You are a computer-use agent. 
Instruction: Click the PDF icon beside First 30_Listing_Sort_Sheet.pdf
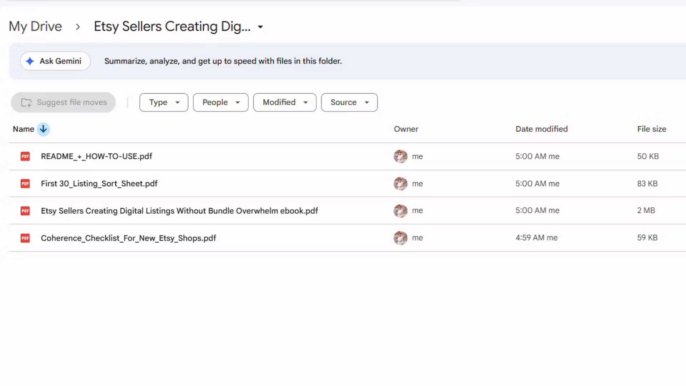[x=25, y=183]
